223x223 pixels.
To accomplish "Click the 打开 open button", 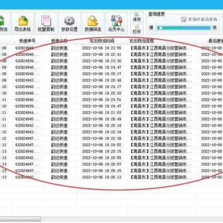I will 137,29.
